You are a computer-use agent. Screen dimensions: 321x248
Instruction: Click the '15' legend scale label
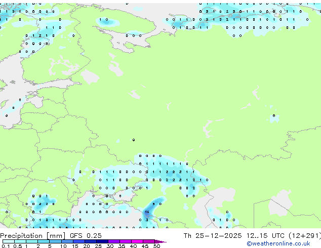pyautogui.click(x=75, y=246)
